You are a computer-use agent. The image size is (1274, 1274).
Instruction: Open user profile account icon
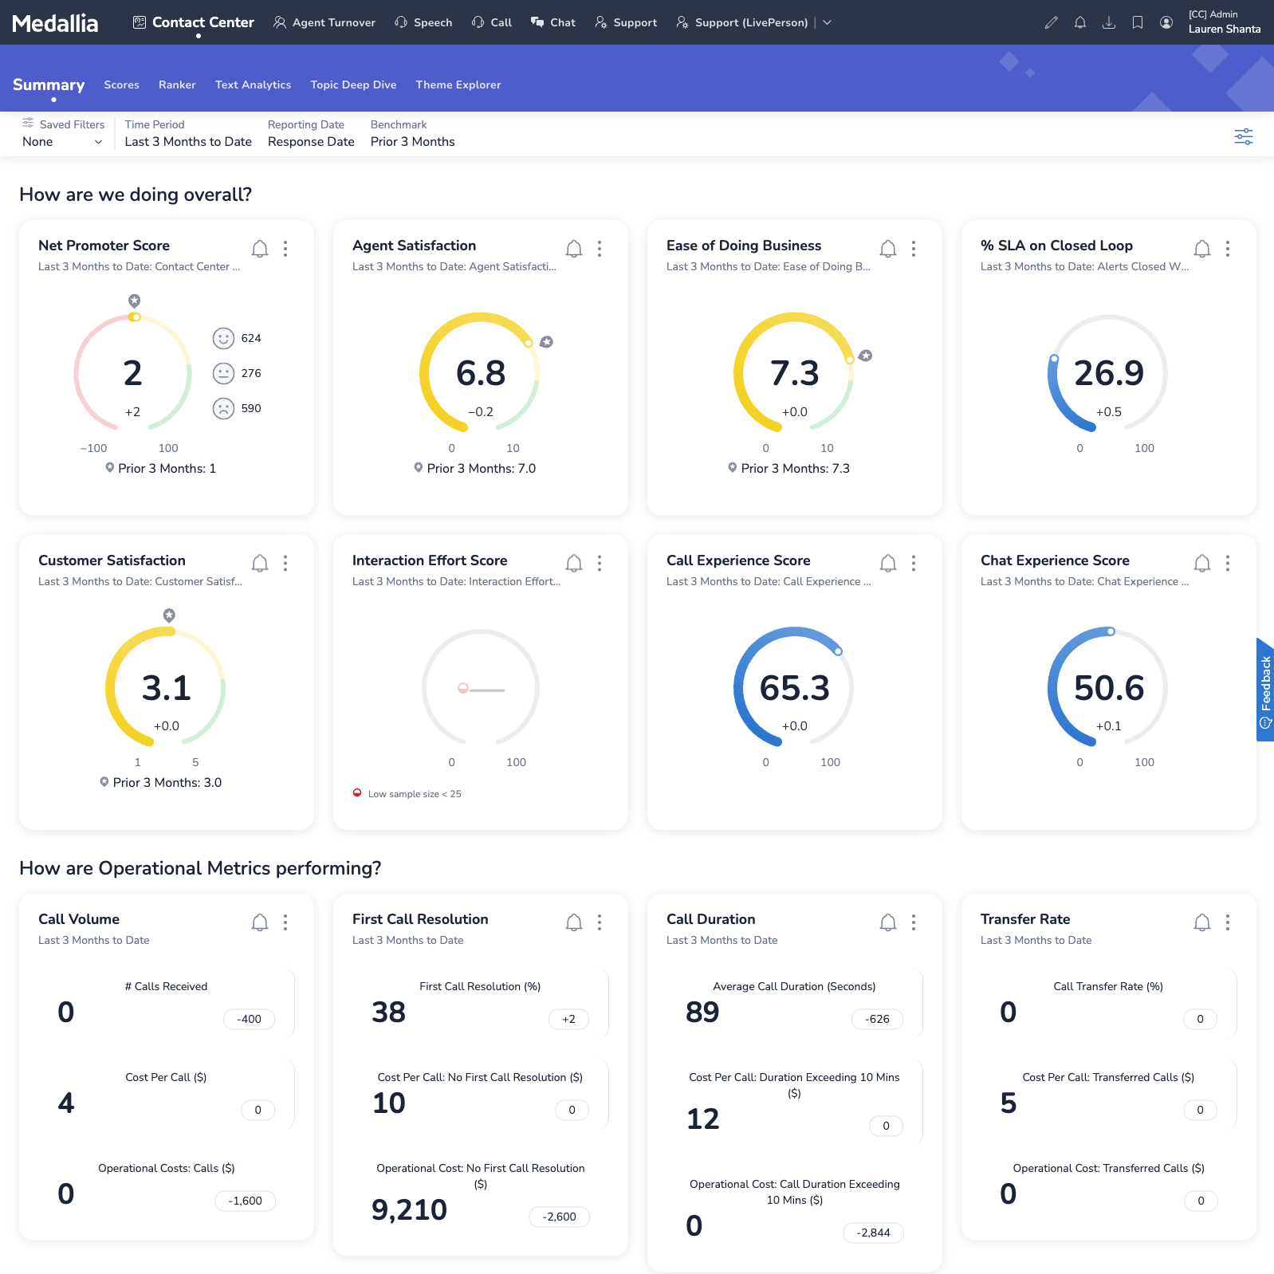pyautogui.click(x=1166, y=22)
